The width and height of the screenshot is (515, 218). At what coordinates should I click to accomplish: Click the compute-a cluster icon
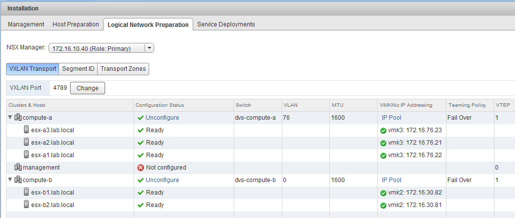point(18,118)
